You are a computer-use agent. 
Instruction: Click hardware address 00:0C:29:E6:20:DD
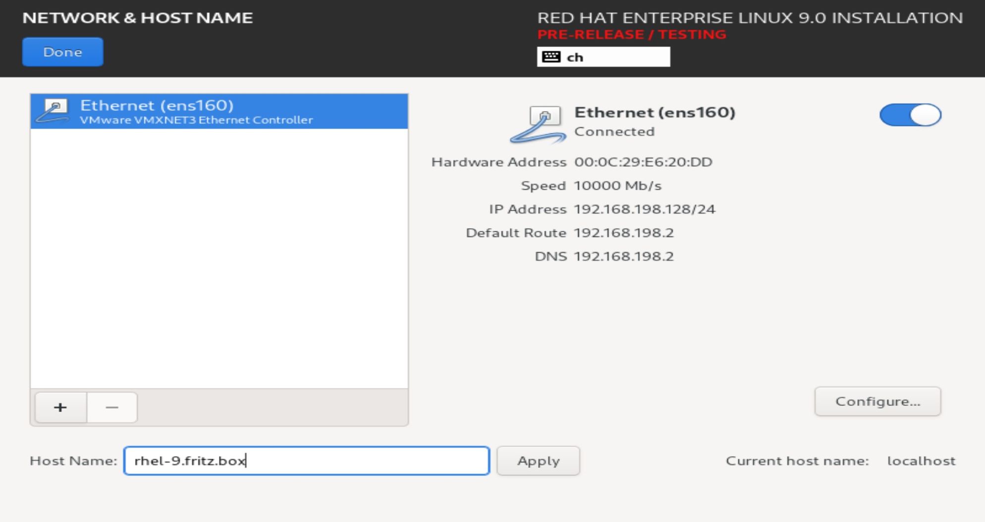(x=643, y=162)
